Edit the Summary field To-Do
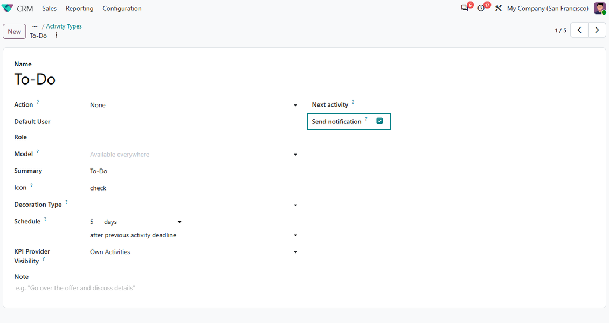 click(194, 171)
